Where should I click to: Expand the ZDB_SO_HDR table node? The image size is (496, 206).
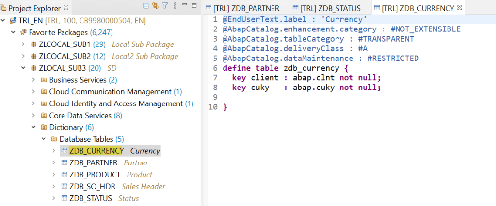tap(54, 187)
